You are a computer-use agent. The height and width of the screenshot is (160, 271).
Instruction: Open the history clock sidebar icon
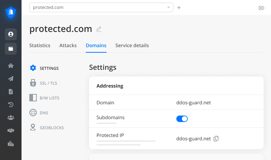coord(11,105)
